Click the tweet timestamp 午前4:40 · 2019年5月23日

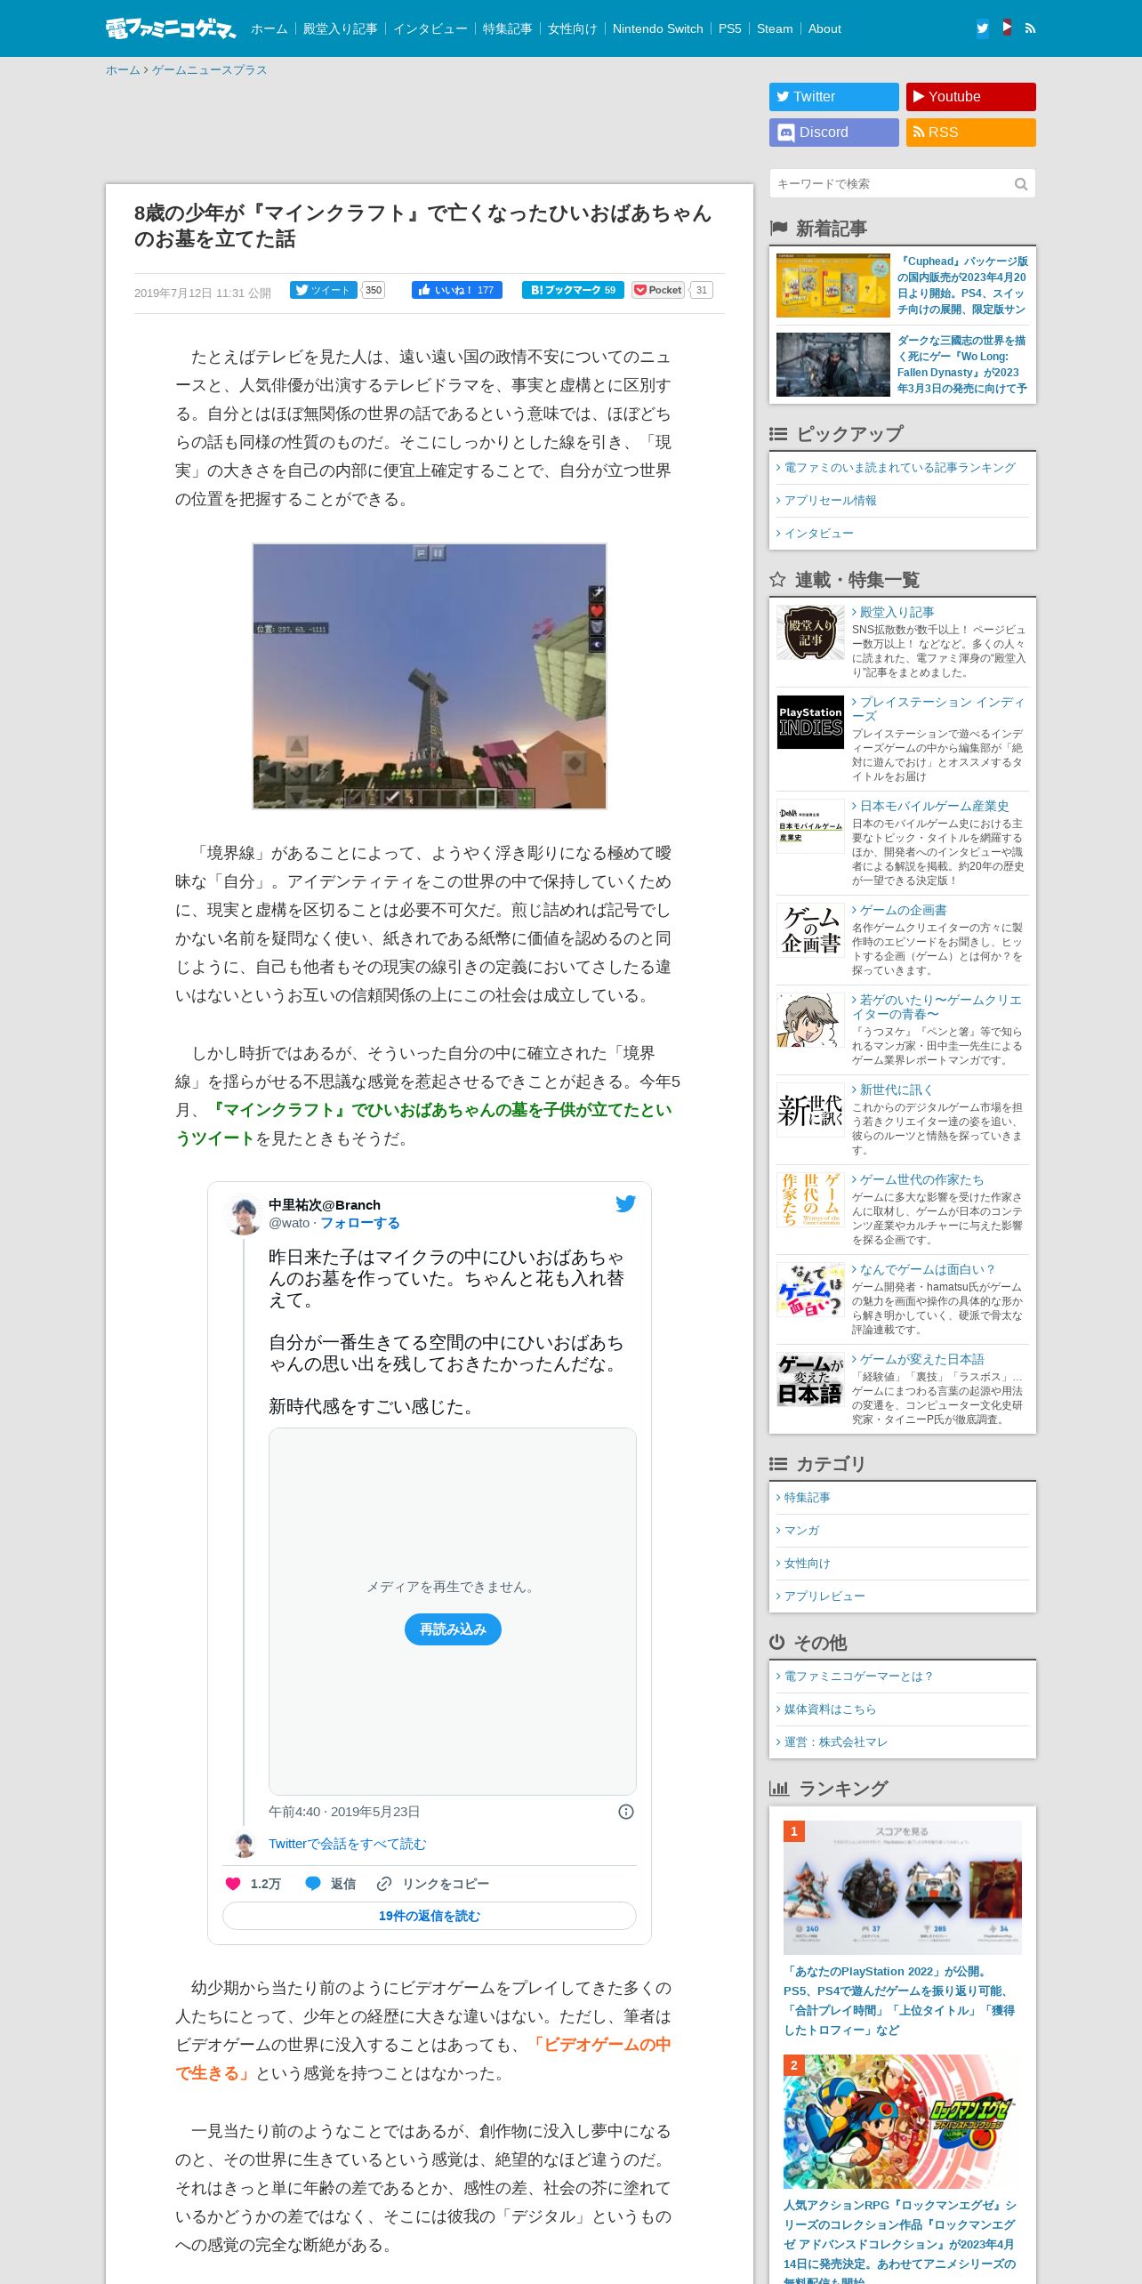click(344, 1812)
